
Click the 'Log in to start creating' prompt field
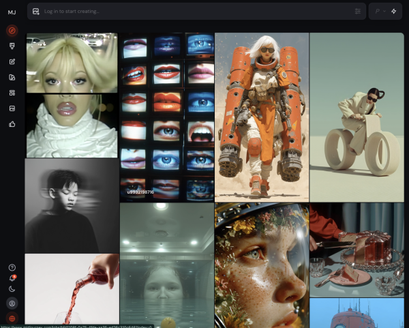pos(191,11)
